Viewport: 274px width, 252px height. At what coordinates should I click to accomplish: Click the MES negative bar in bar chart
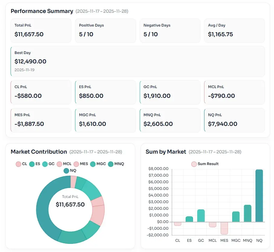pos(224,228)
